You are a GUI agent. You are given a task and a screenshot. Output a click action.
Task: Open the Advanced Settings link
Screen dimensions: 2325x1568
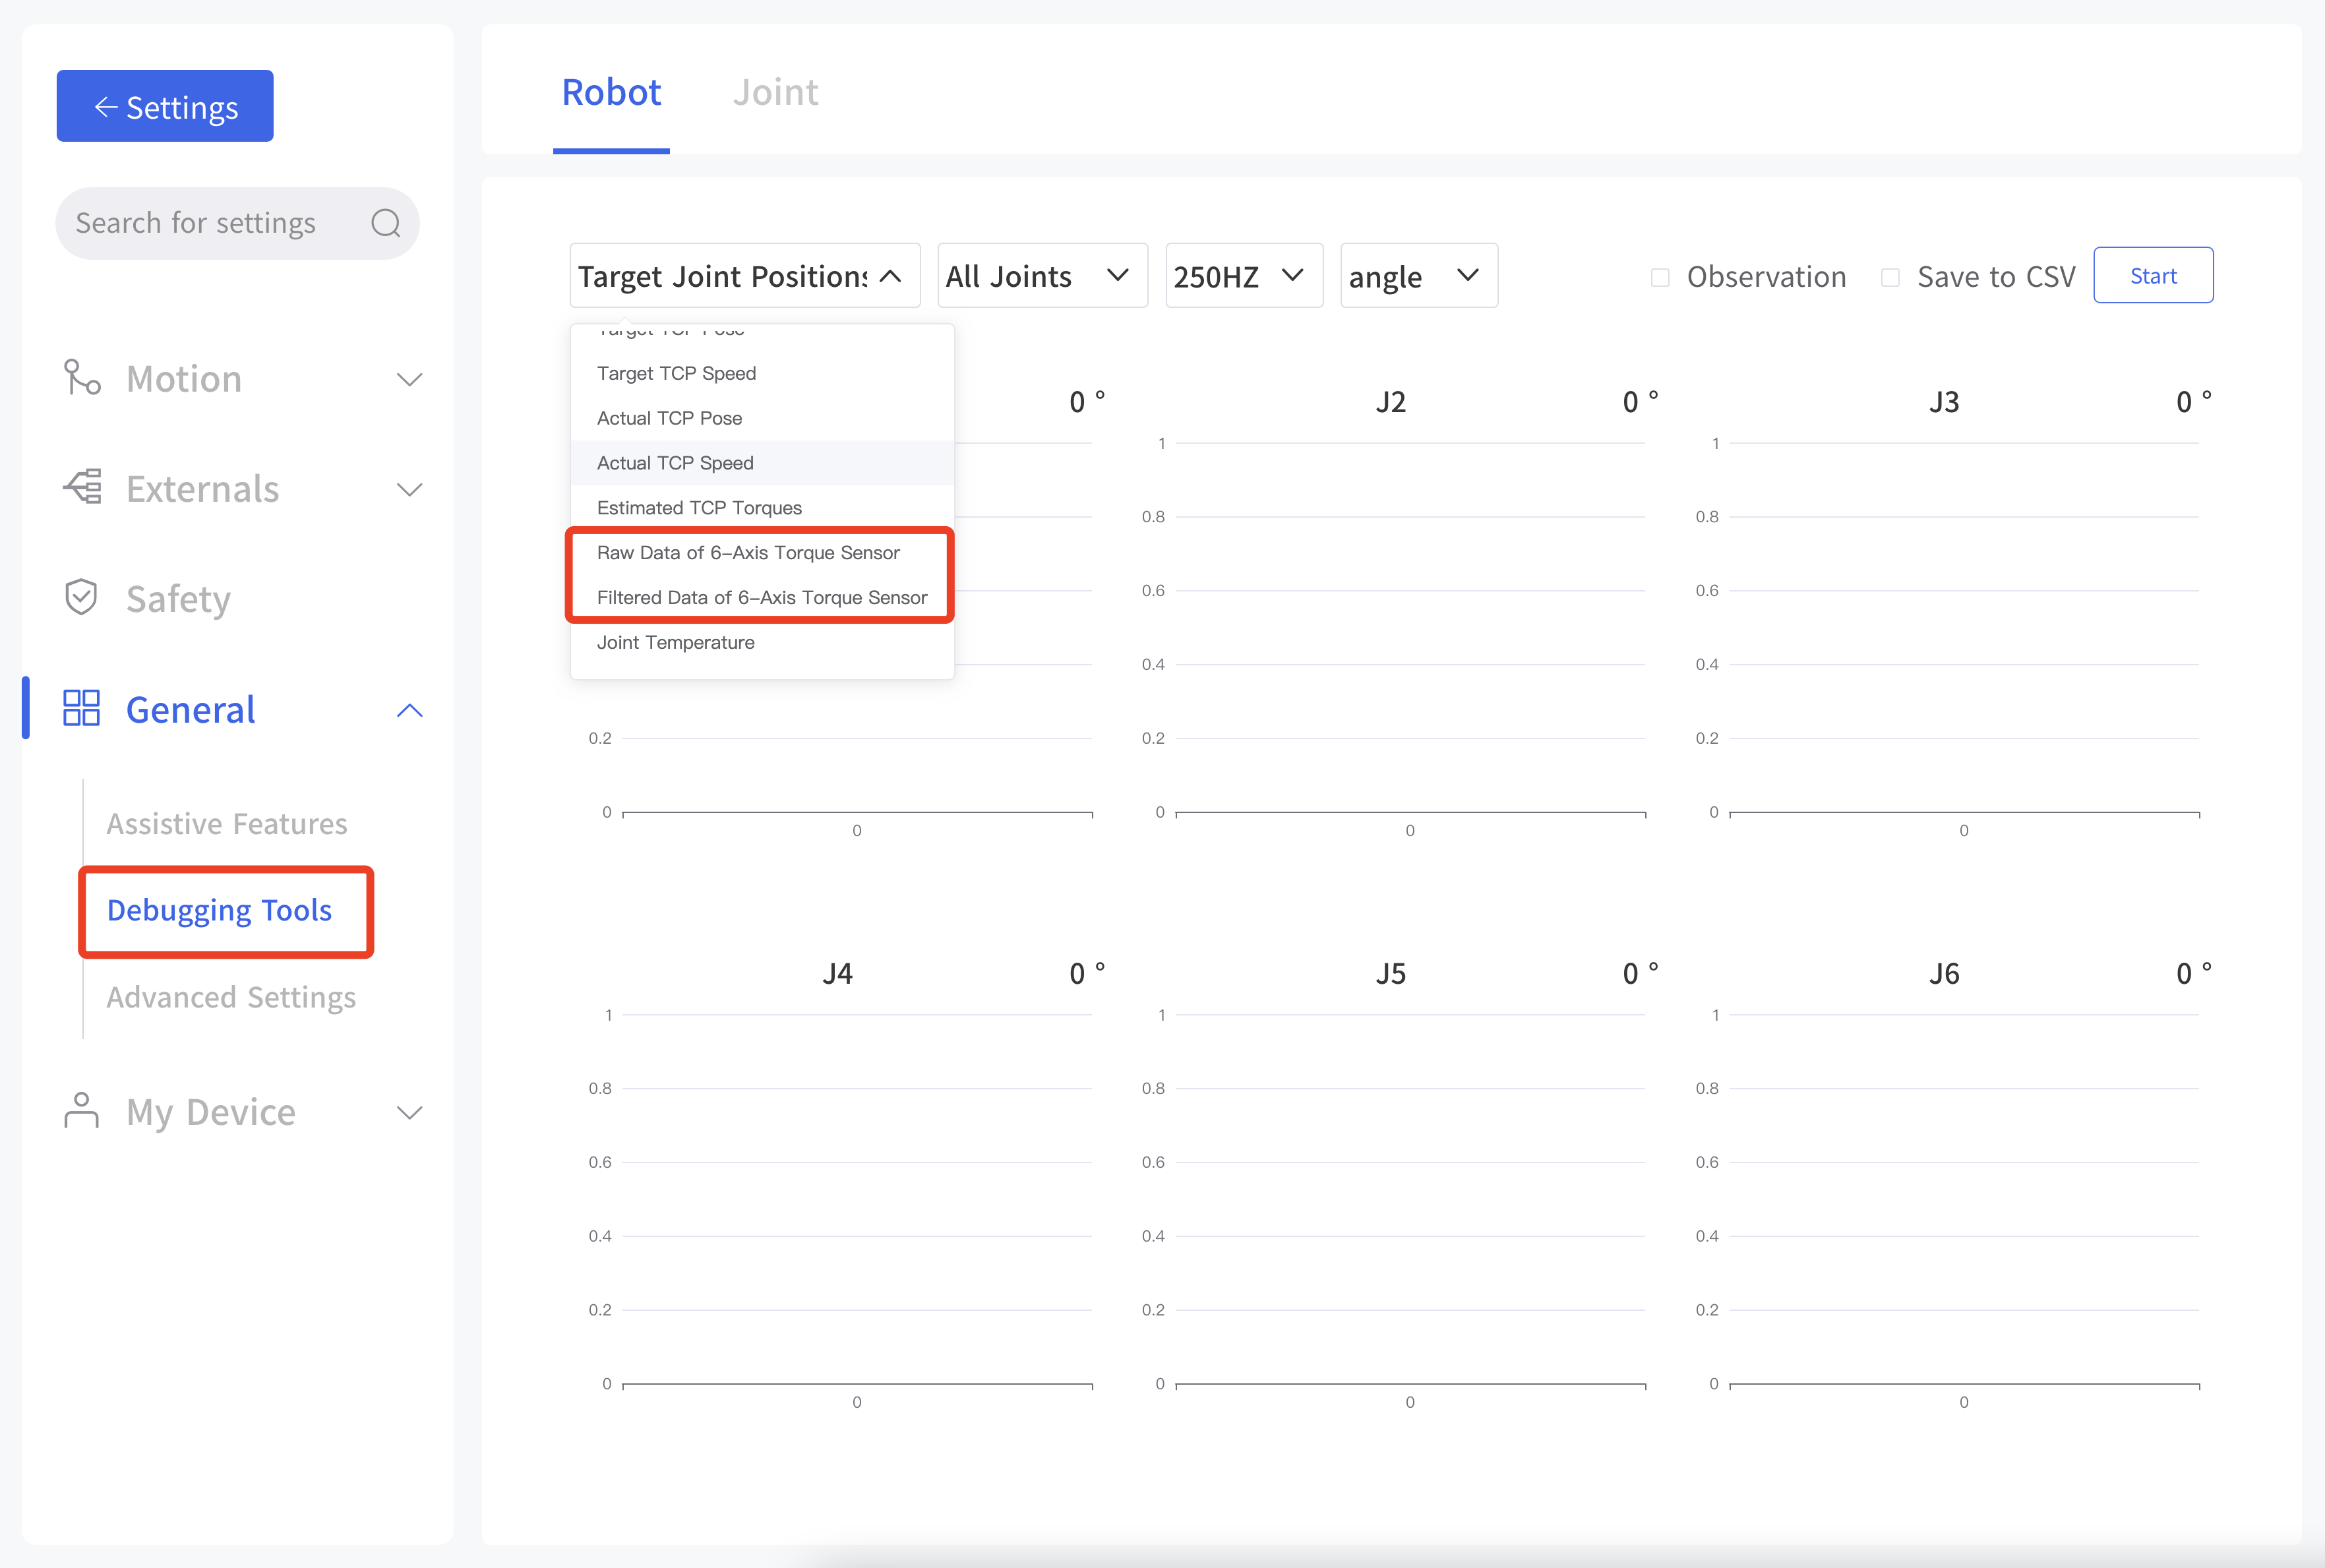[231, 997]
